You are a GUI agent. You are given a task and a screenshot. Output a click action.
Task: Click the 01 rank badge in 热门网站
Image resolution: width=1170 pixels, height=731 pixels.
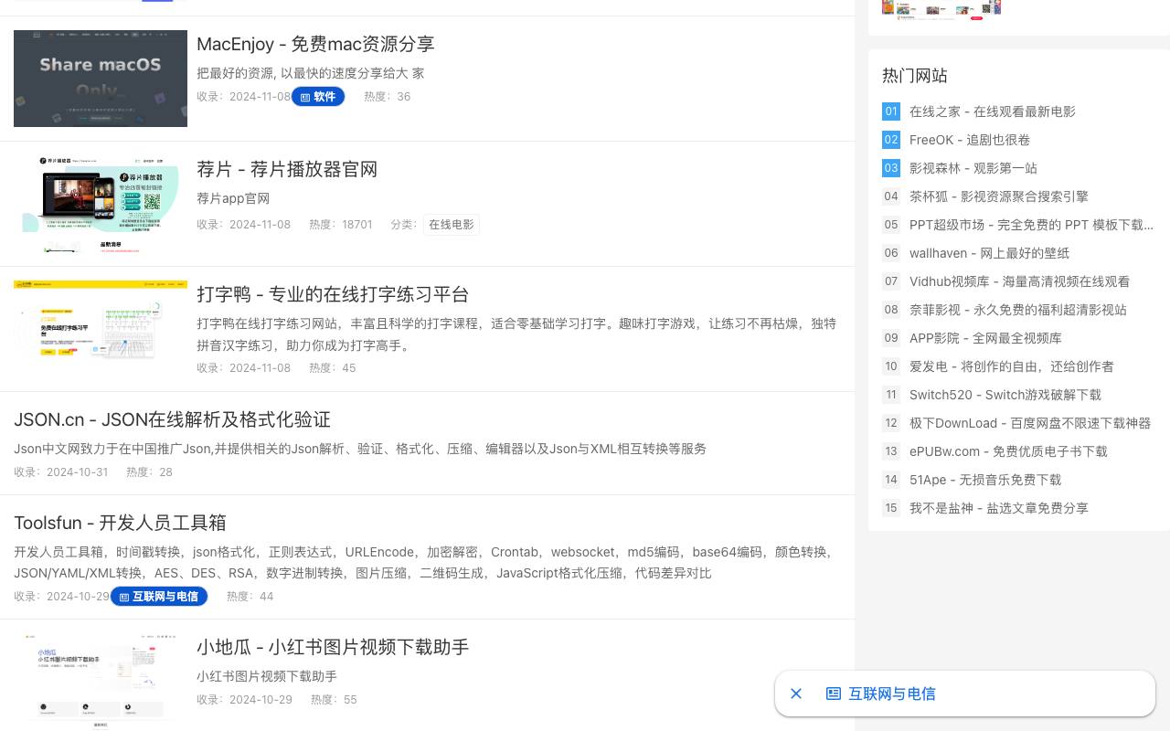tap(891, 111)
